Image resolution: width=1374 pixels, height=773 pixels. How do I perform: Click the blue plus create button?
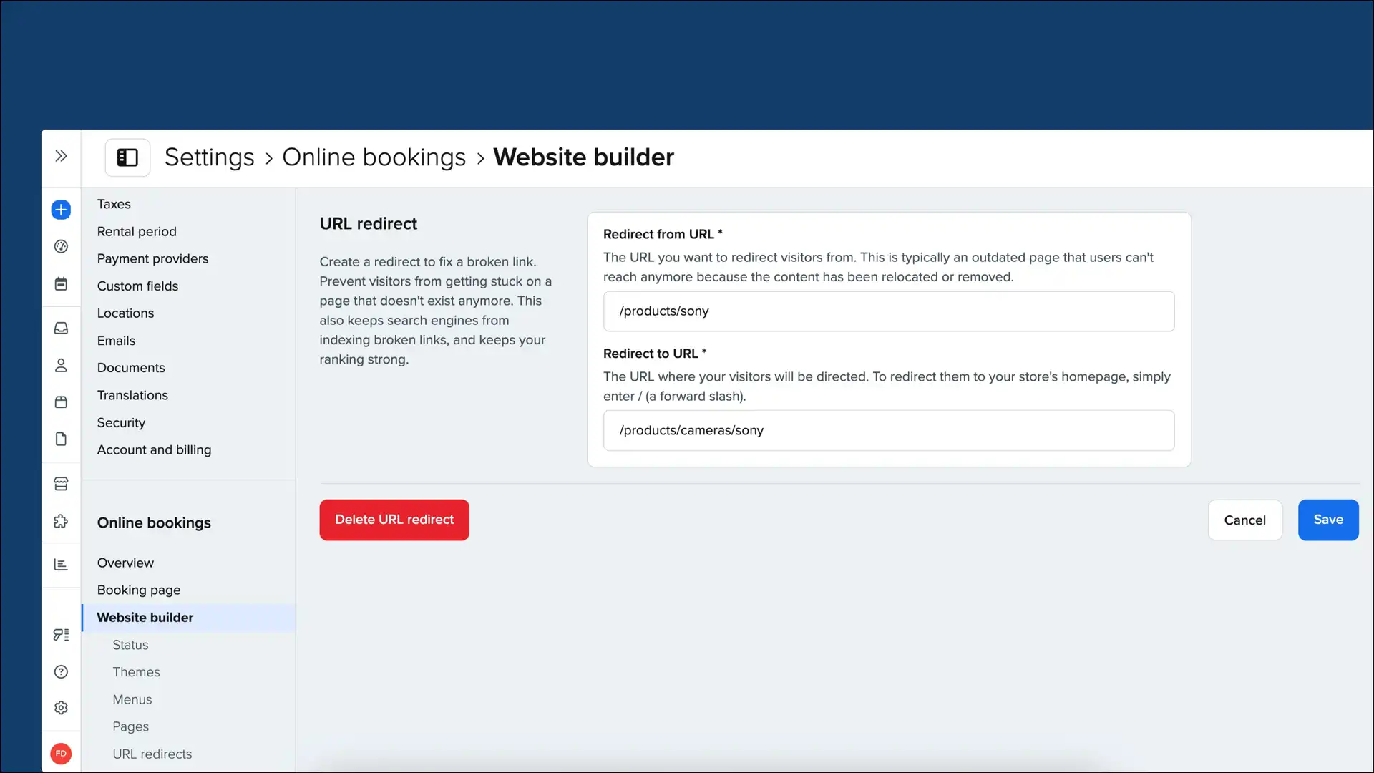click(61, 210)
